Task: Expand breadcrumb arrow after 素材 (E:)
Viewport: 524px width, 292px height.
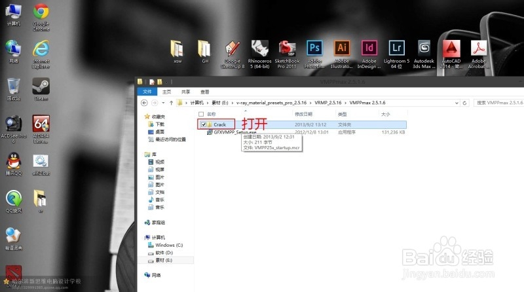Action: (233, 103)
